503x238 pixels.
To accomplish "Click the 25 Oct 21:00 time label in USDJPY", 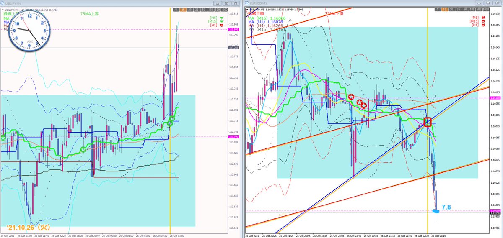I will 25,236.
